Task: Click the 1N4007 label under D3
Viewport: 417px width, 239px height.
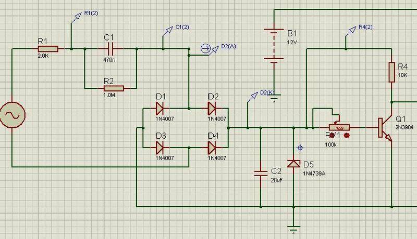Action: click(x=165, y=158)
